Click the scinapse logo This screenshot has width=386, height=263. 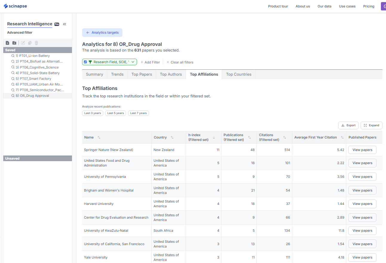point(16,6)
